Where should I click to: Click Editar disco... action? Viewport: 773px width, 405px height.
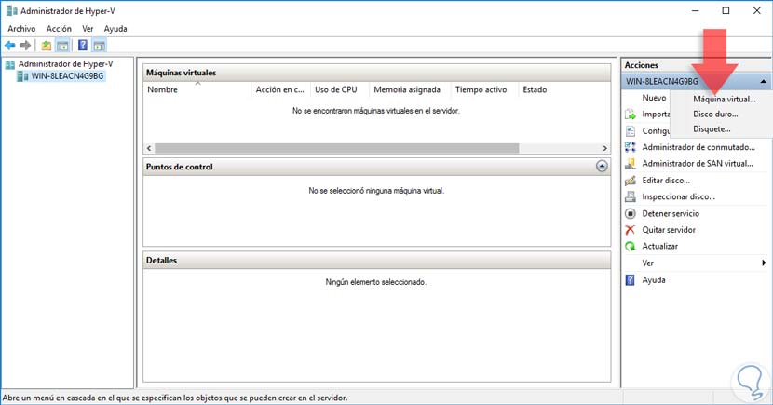point(666,181)
